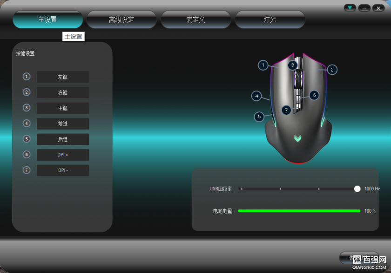The image size is (391, 273).
Task: Click the DPI - key button
Action: pyautogui.click(x=63, y=170)
